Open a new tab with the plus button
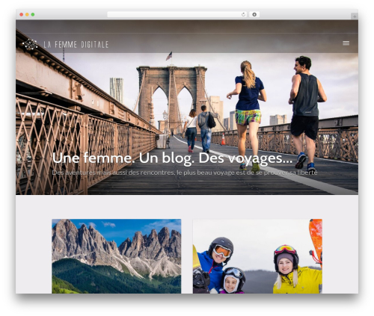 355,16
